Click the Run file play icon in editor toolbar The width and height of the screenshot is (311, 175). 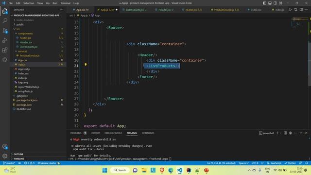click(x=290, y=10)
